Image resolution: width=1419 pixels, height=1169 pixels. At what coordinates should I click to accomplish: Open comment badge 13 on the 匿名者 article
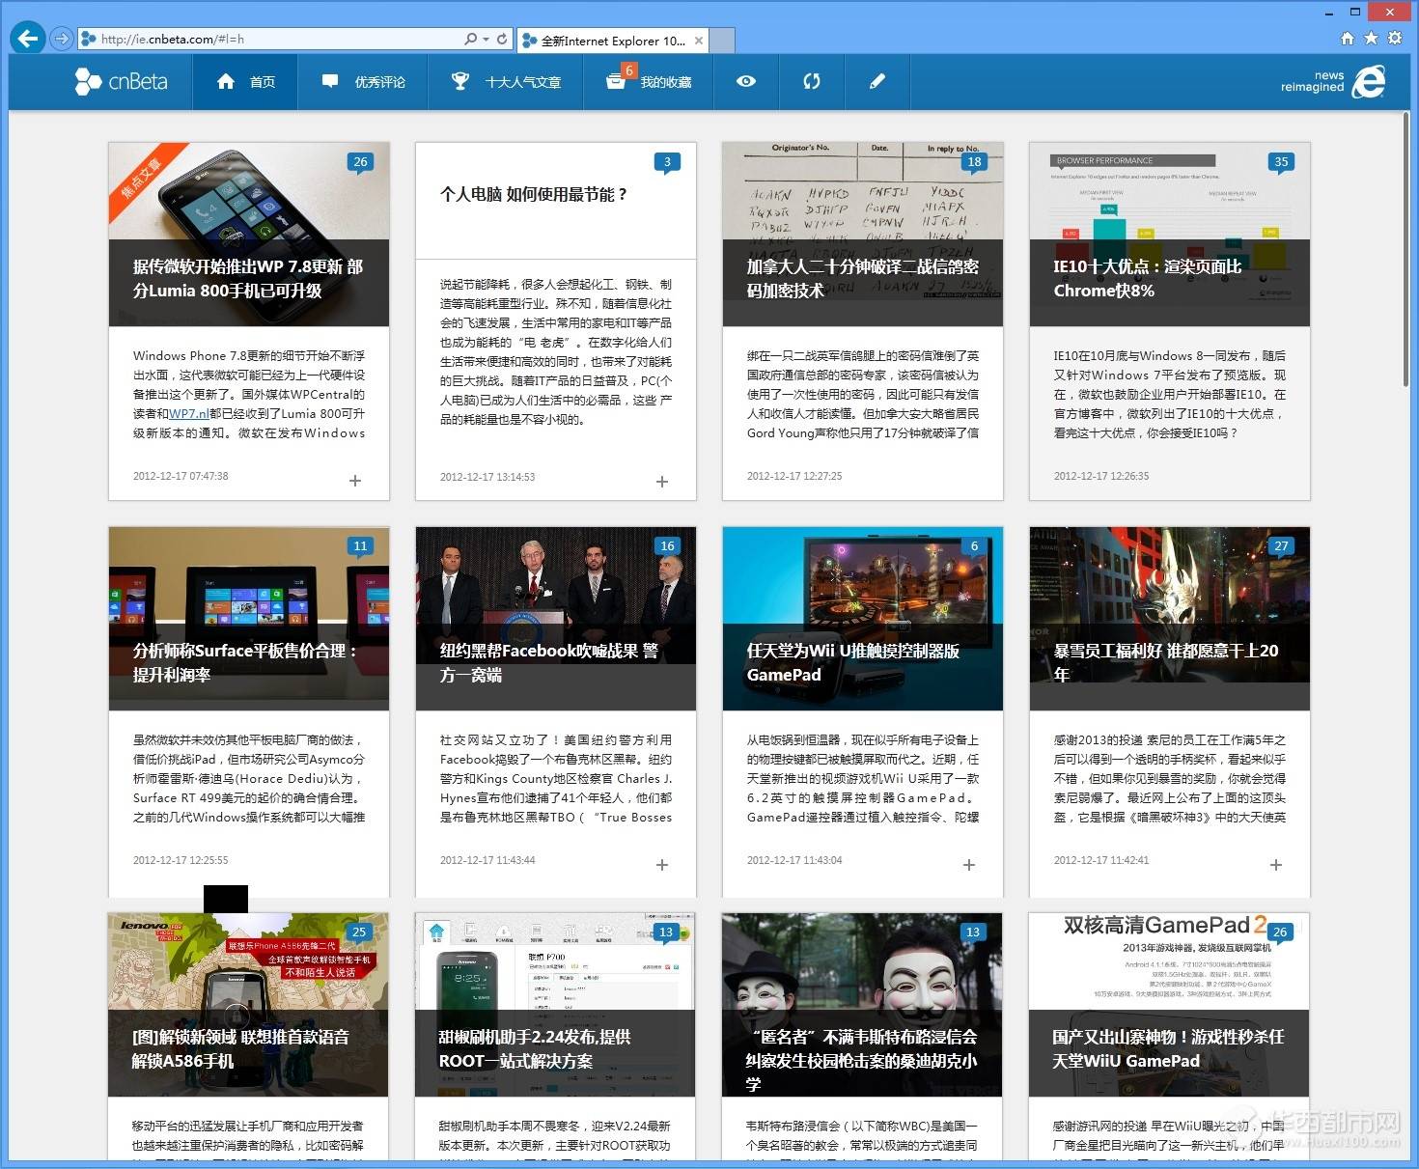pyautogui.click(x=973, y=933)
